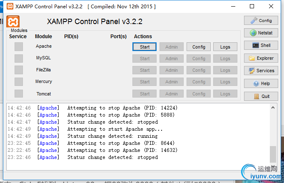This screenshot has width=284, height=183.
Task: Launch Shell via the terminal button
Action: pos(261,45)
